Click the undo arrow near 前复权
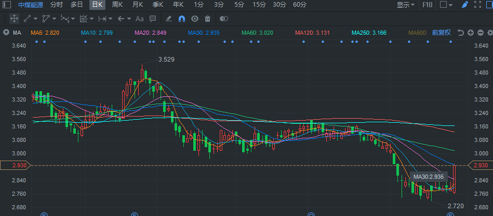 tap(461, 33)
